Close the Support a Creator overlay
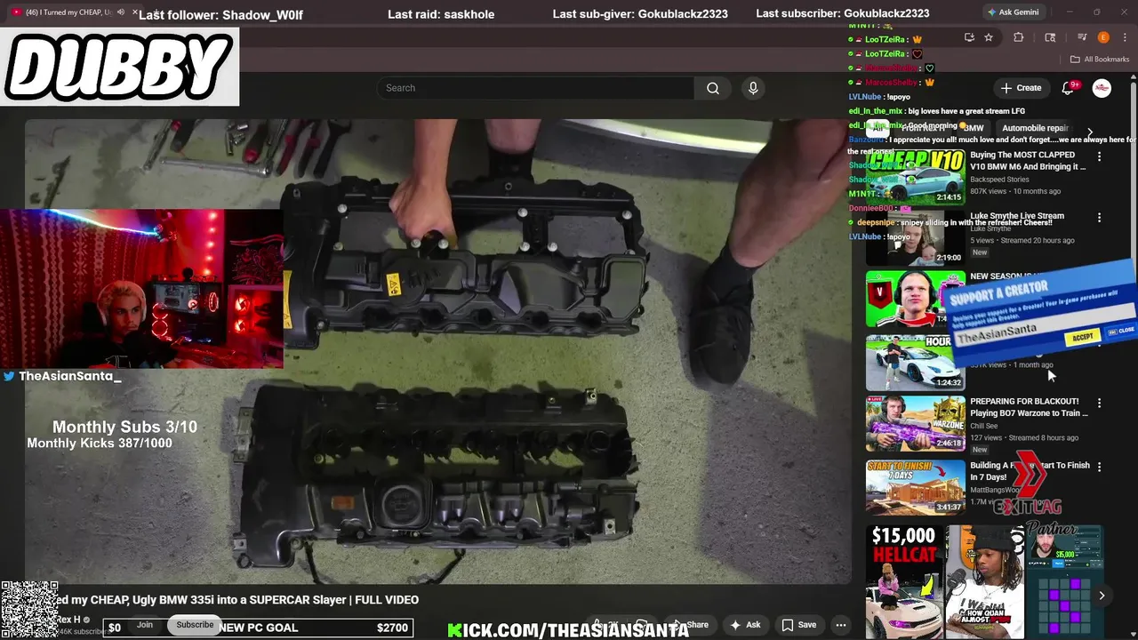Image resolution: width=1138 pixels, height=640 pixels. 1122,330
